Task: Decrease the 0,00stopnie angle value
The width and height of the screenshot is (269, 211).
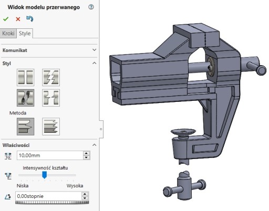Action: 85,198
